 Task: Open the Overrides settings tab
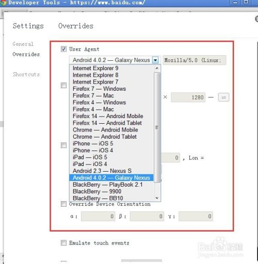(x=26, y=54)
